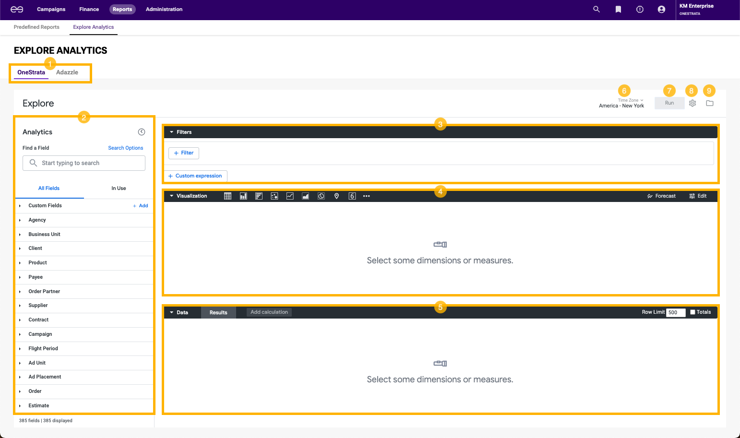
Task: Collapse the Filters section
Action: [x=172, y=132]
